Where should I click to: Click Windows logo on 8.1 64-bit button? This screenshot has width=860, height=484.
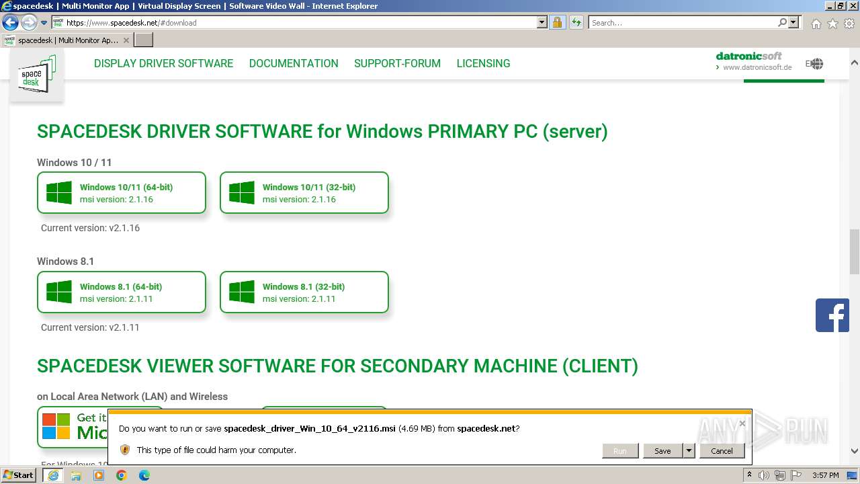(59, 292)
